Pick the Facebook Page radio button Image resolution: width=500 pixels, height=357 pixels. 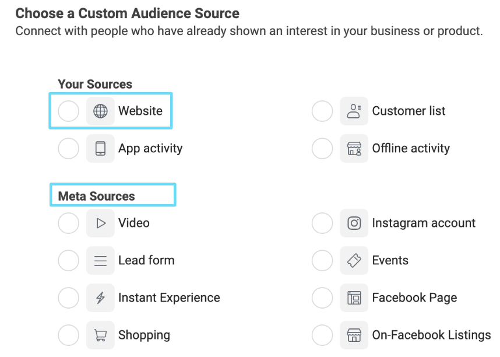point(322,298)
